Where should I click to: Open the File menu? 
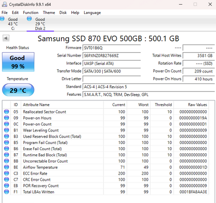[5, 12]
